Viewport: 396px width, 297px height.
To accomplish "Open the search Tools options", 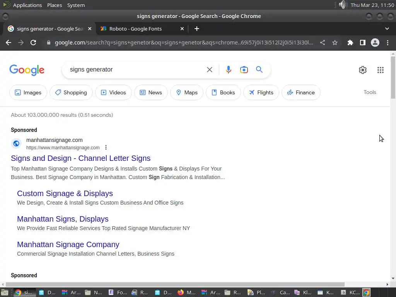I will click(370, 92).
